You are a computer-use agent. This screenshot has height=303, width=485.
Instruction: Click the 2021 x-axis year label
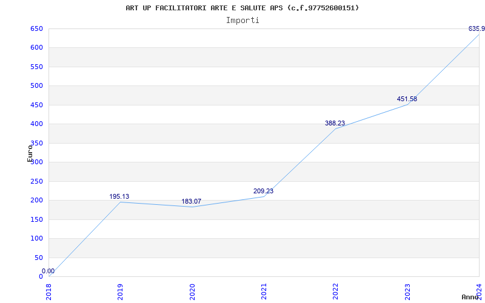point(264,291)
